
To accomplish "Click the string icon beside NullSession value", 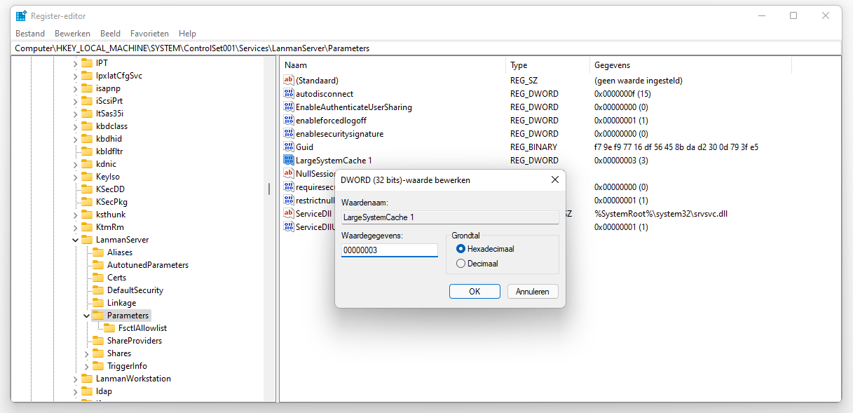I will point(288,173).
